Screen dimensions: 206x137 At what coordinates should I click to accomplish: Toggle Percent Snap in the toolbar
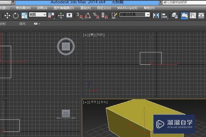(96, 15)
